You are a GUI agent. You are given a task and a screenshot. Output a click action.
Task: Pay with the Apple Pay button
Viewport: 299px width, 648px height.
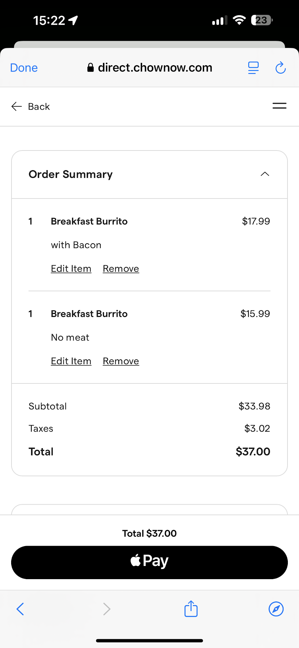149,562
